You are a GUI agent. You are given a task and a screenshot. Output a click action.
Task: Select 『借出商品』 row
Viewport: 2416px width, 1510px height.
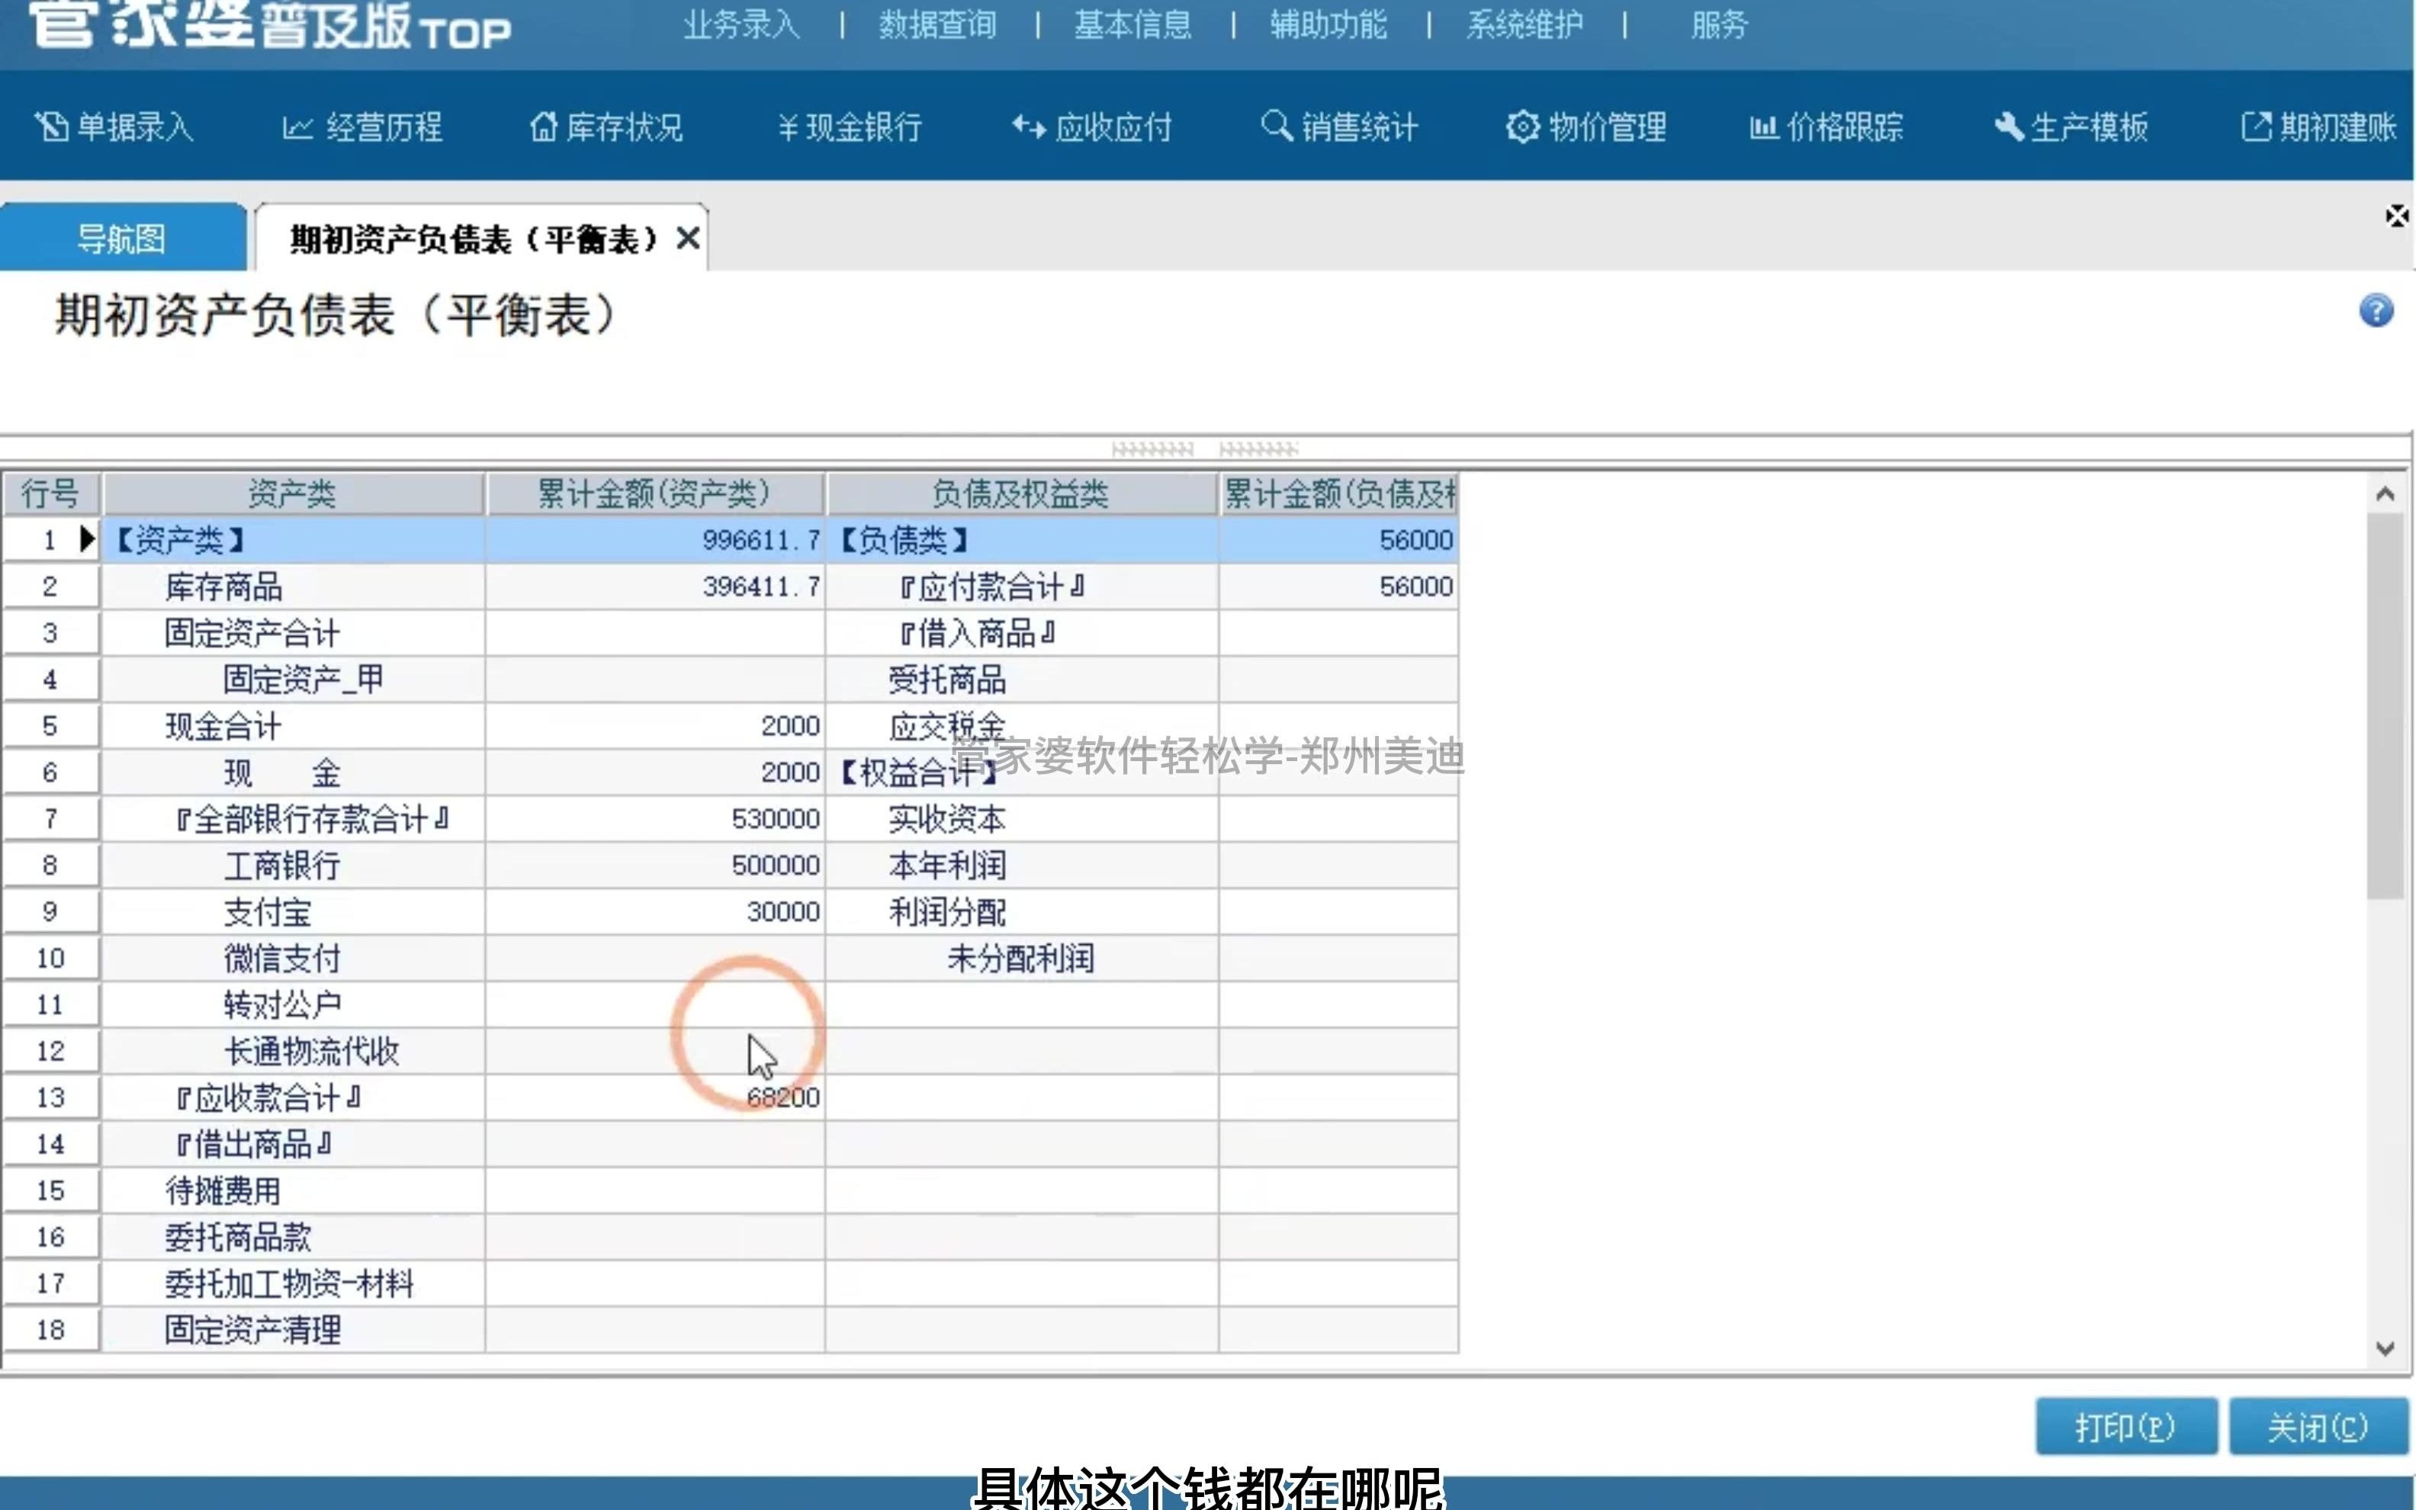tap(293, 1143)
